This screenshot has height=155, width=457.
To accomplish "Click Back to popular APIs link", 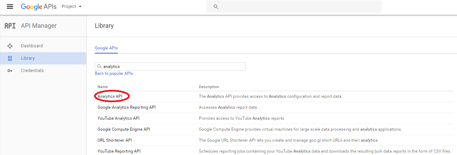I will pos(114,73).
